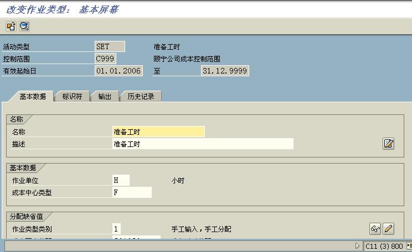Open the 标识符 tab

(72, 96)
